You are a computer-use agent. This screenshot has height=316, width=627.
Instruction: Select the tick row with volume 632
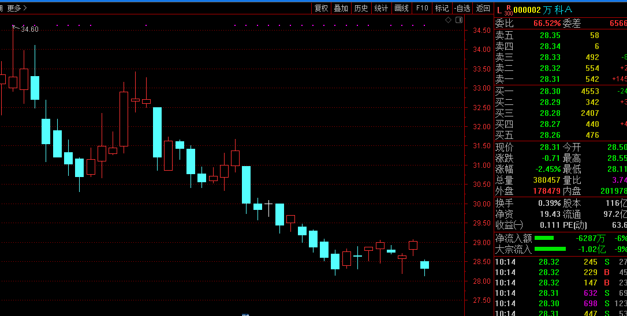(561, 294)
